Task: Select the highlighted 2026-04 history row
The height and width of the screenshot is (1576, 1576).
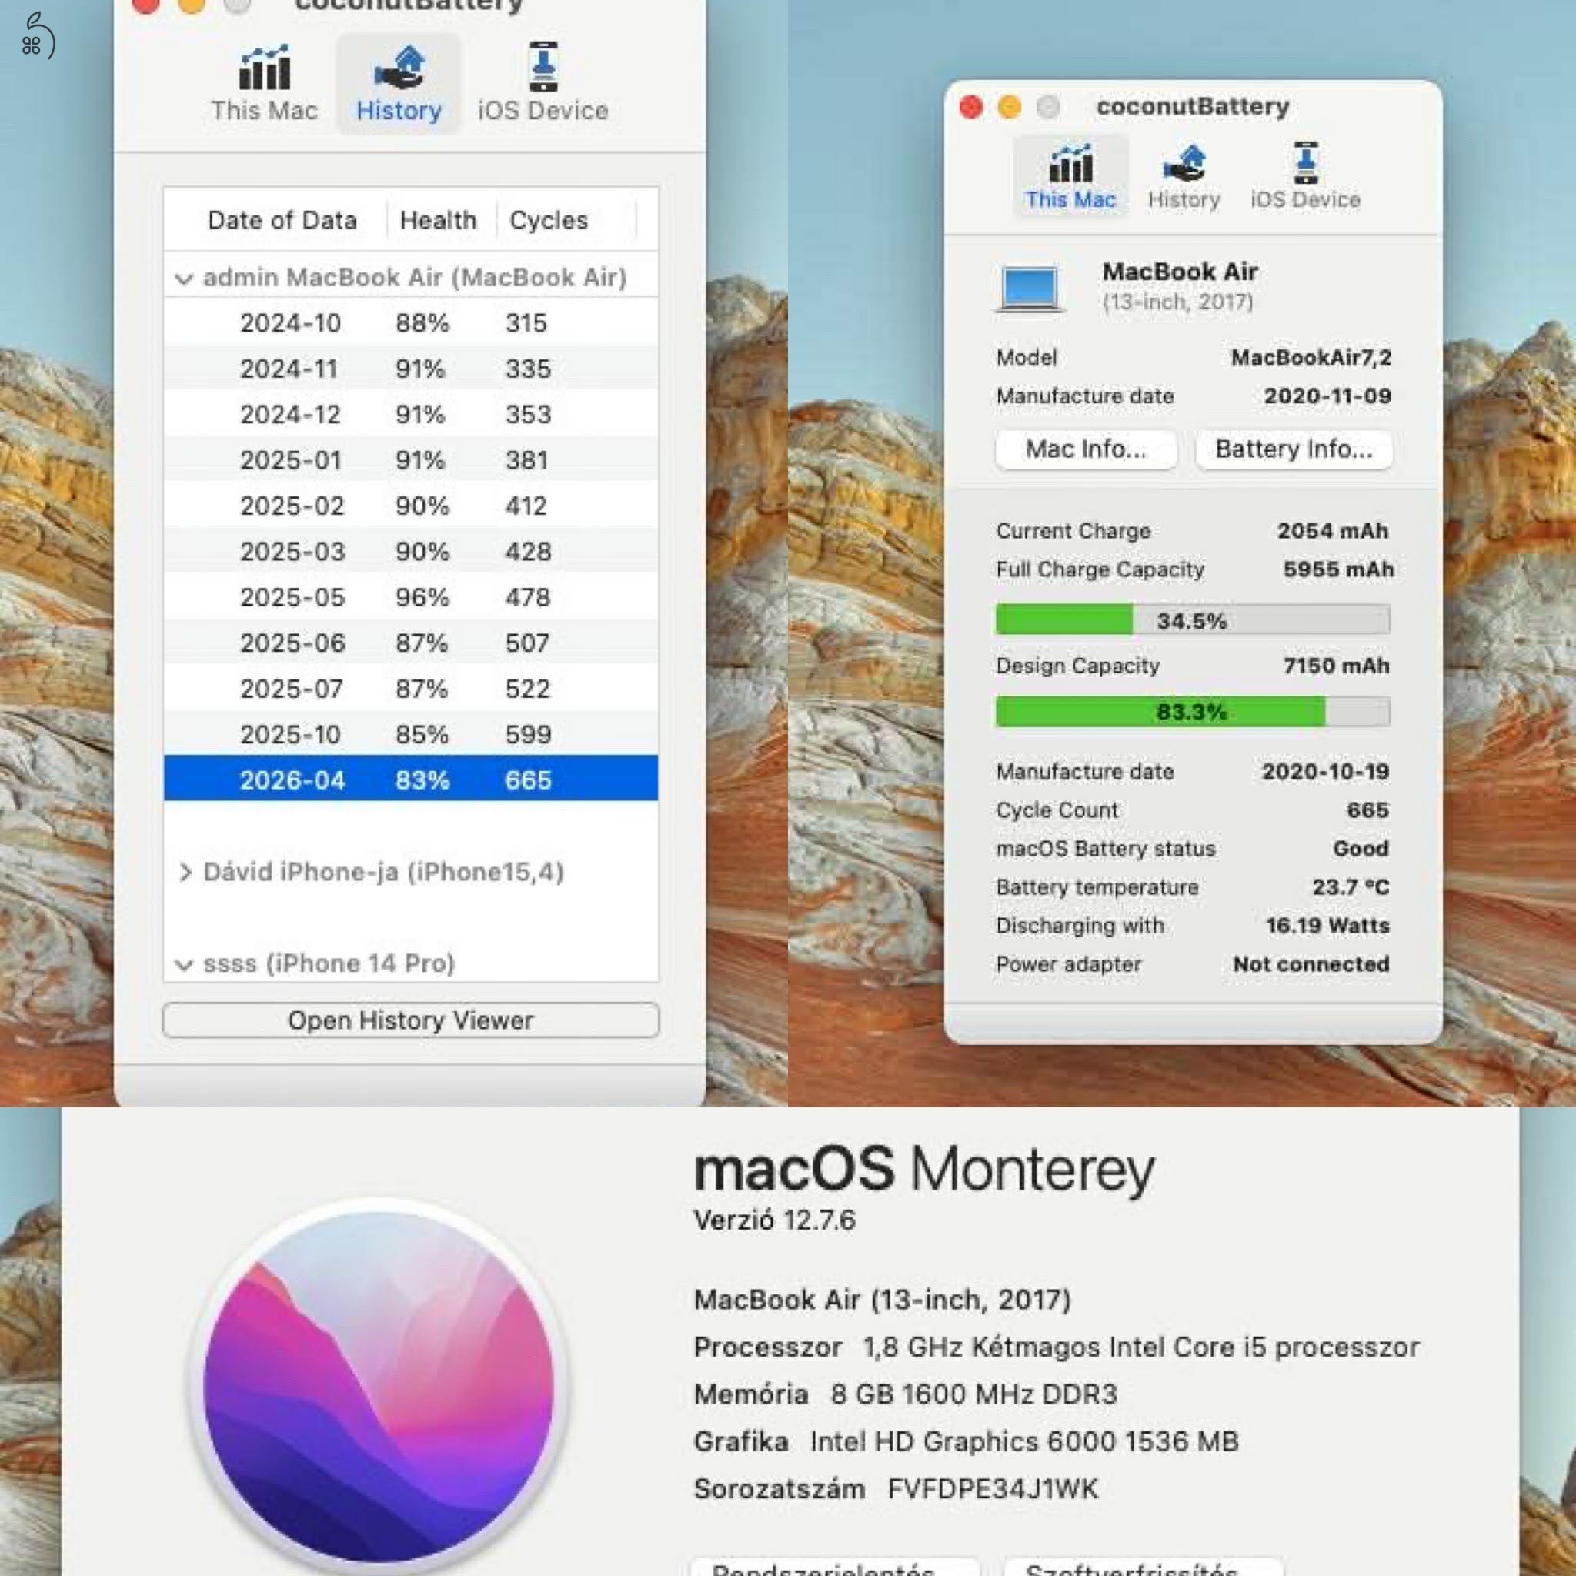Action: point(411,779)
